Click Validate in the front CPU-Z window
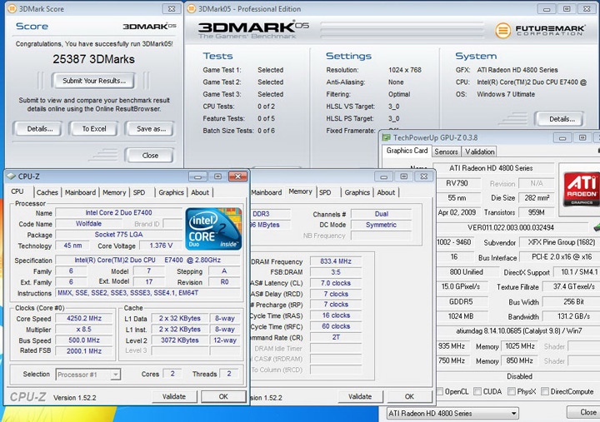This screenshot has width=600, height=422. tap(174, 396)
